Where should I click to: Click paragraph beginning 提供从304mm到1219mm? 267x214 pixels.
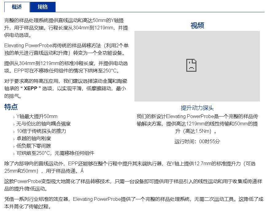pos(66,67)
